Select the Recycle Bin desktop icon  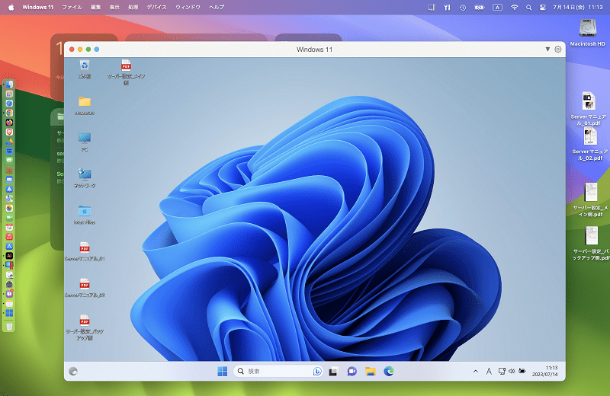[85, 69]
